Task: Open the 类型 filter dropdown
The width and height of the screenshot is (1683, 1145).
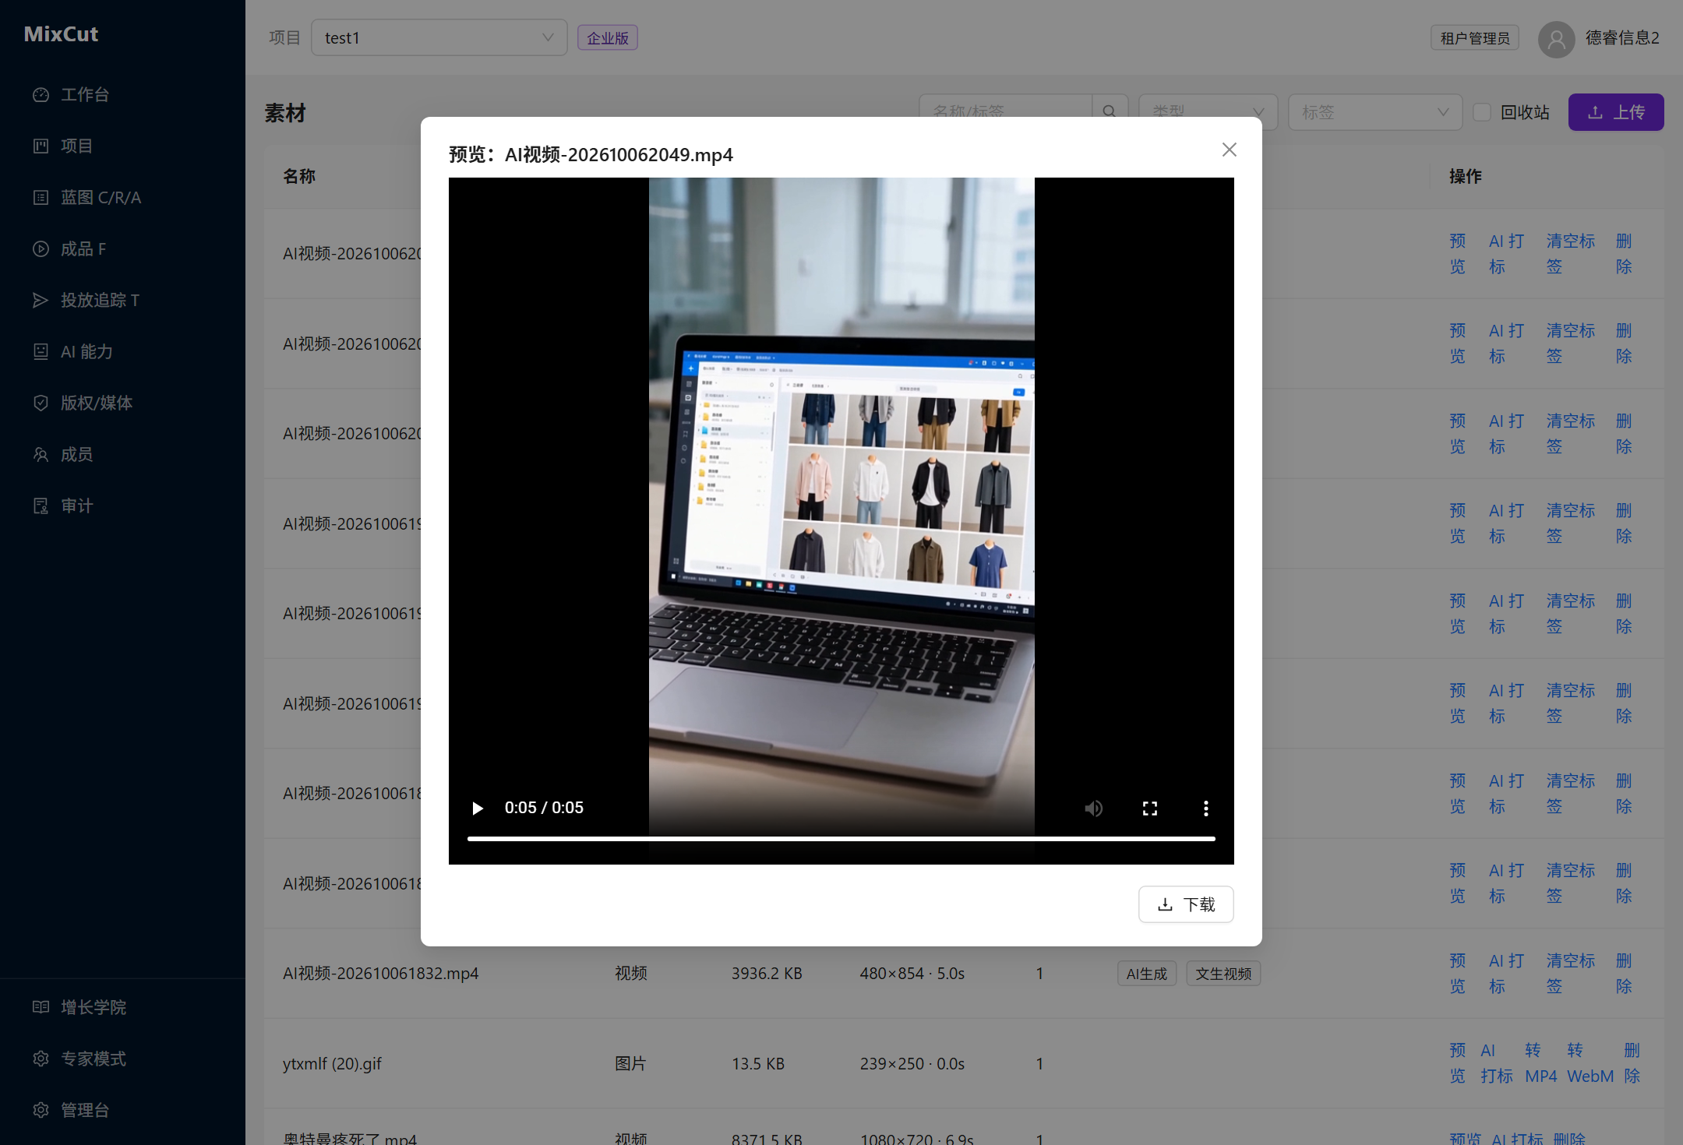Action: pyautogui.click(x=1208, y=112)
